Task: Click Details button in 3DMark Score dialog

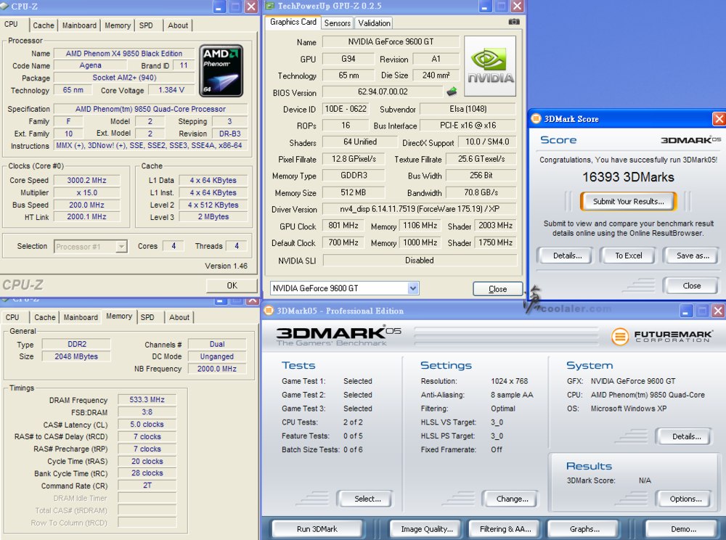Action: pyautogui.click(x=567, y=255)
